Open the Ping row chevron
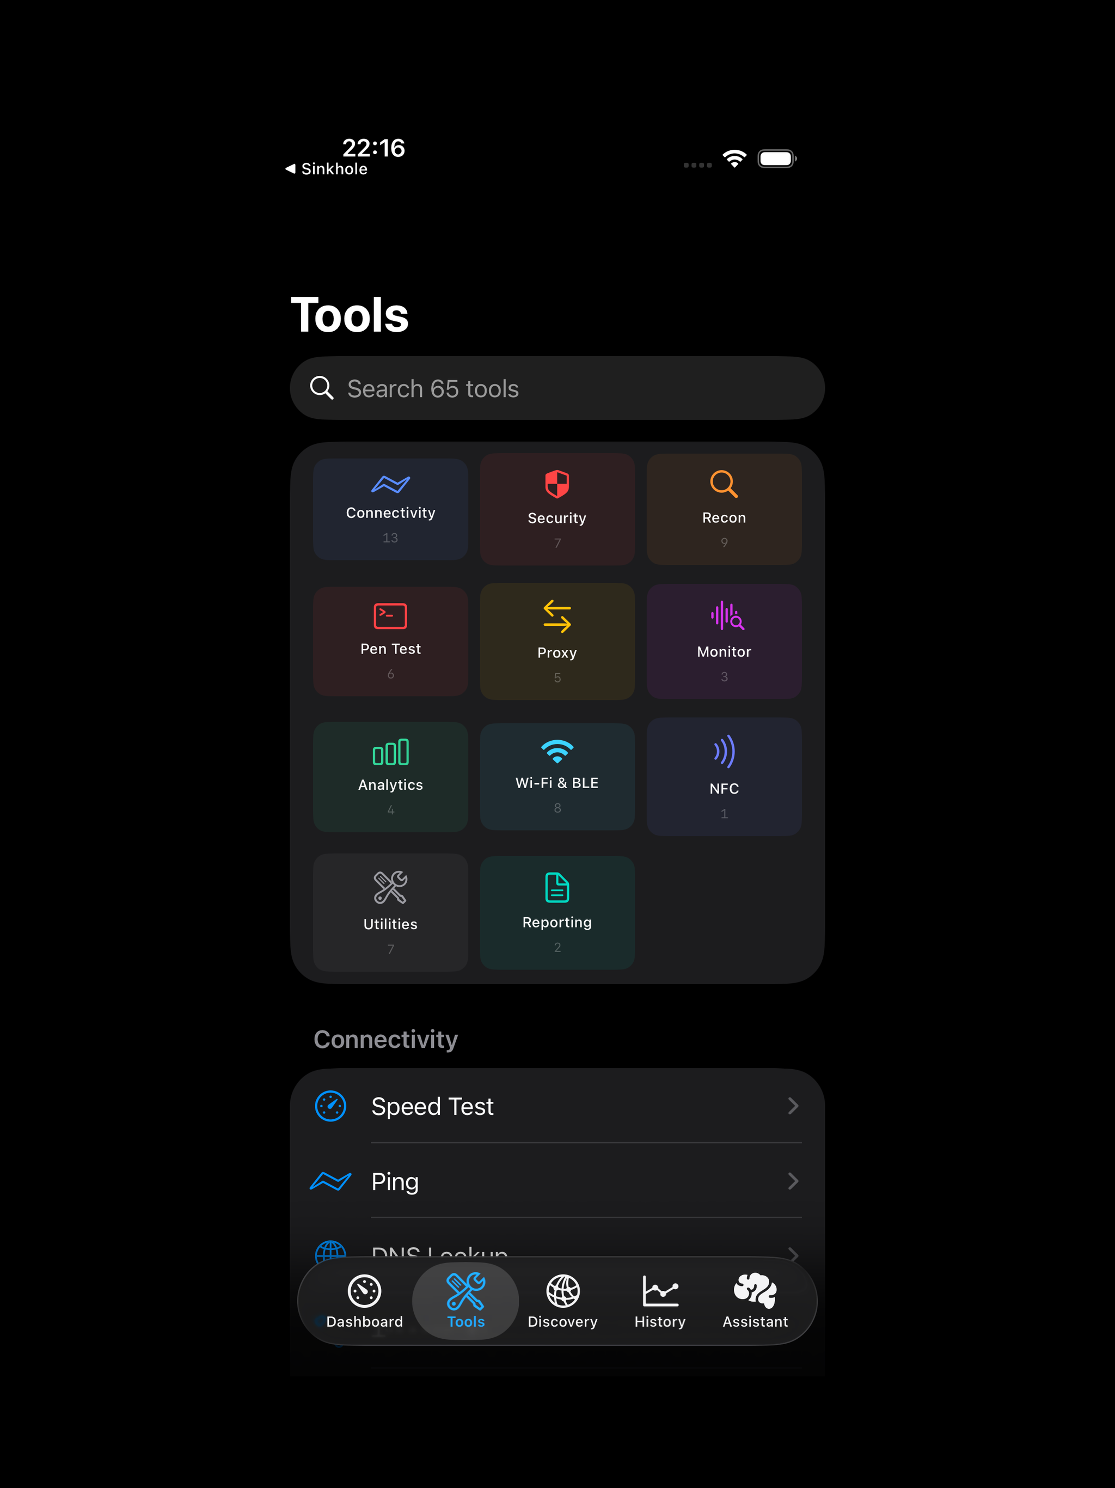This screenshot has width=1115, height=1488. 793,1181
